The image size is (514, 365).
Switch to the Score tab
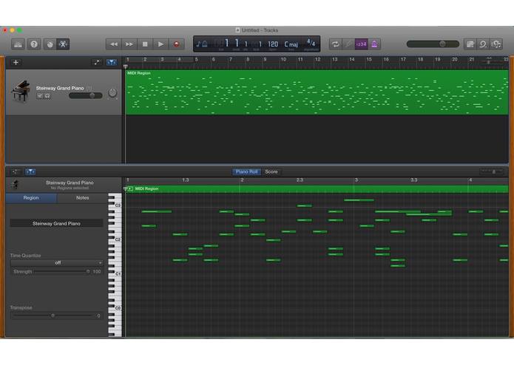coord(271,172)
